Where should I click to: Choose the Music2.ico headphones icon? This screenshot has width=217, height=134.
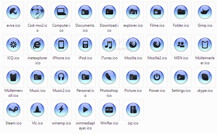click(x=61, y=77)
